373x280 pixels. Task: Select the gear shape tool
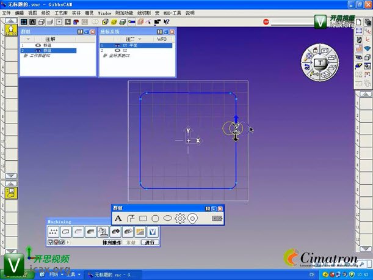point(179,218)
